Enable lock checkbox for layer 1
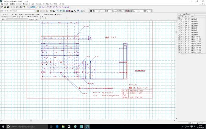 point(189,19)
